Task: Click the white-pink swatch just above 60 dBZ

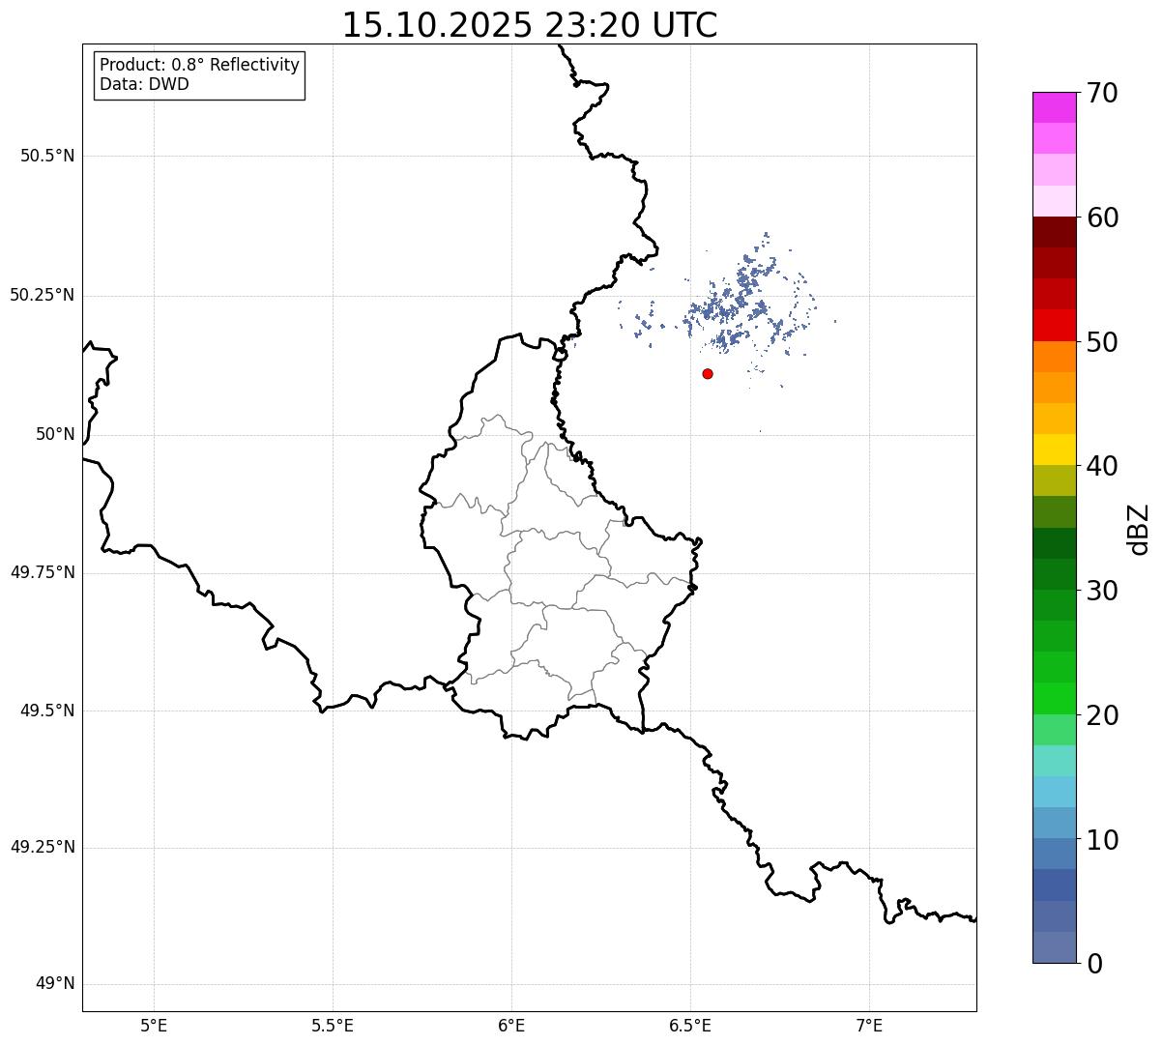Action: pyautogui.click(x=1054, y=201)
